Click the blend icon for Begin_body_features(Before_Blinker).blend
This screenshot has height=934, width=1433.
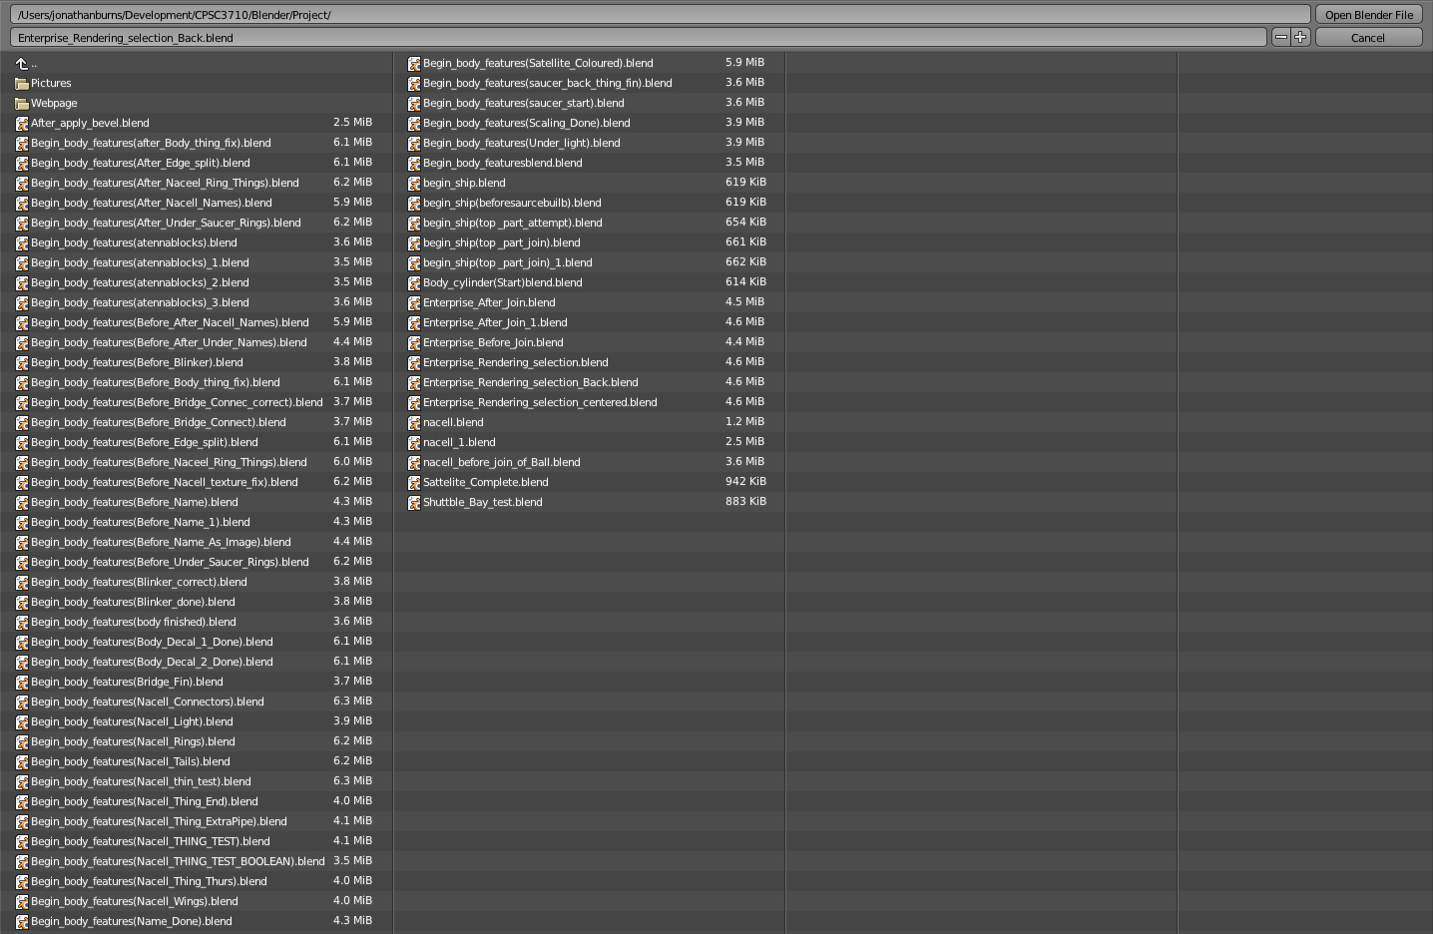click(21, 362)
